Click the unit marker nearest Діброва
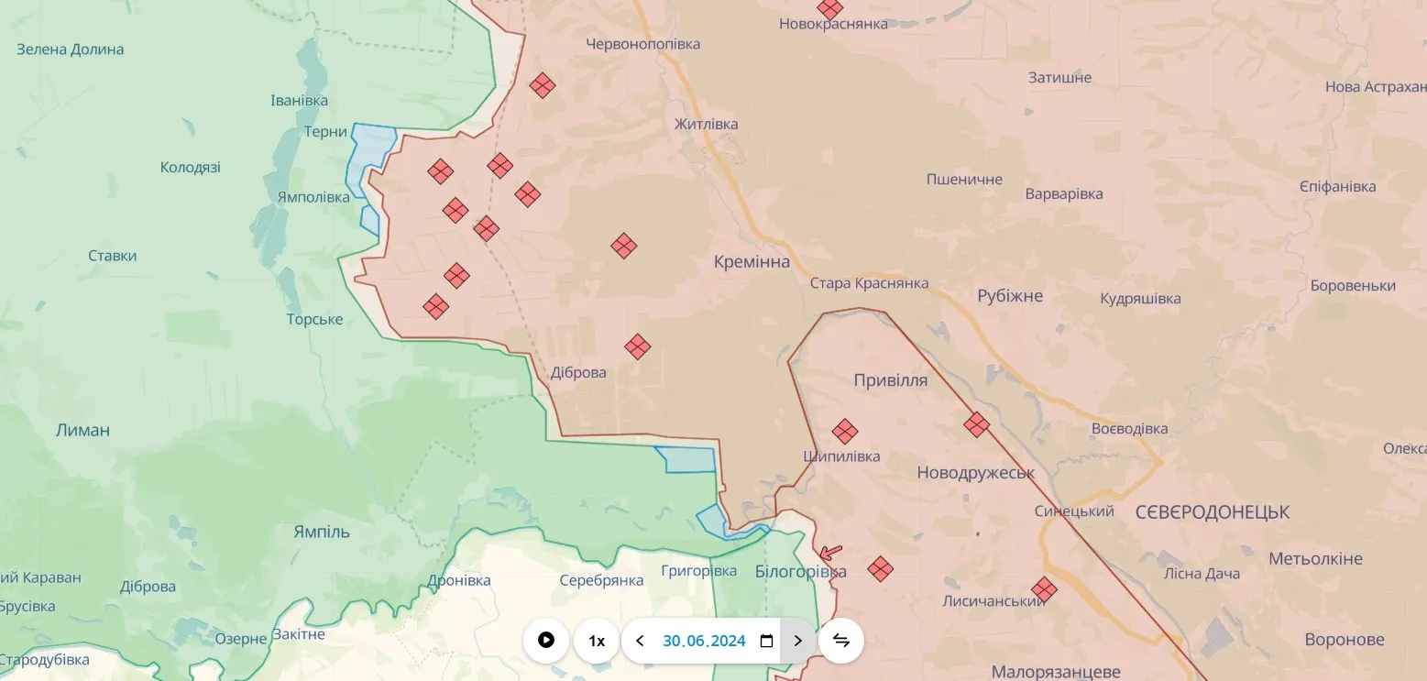This screenshot has height=681, width=1427. coord(637,346)
